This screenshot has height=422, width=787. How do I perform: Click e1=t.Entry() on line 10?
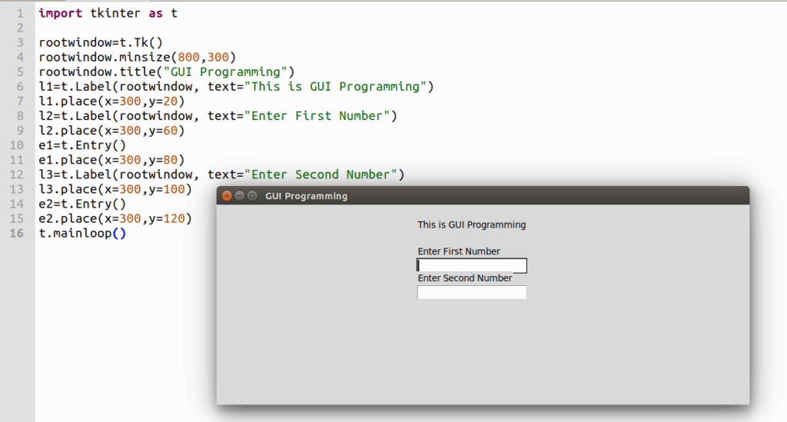coord(82,145)
